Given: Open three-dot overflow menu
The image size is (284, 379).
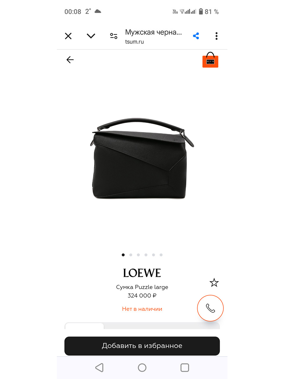Looking at the screenshot, I should [216, 36].
